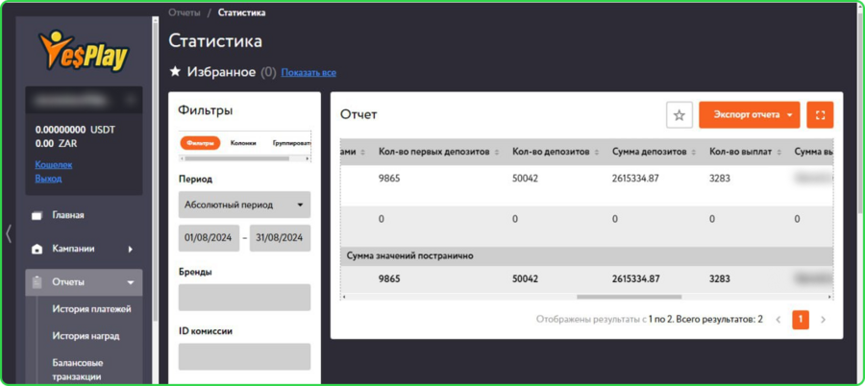Collapse the sidebar with left arrow handle
This screenshot has height=386, width=865.
point(9,233)
